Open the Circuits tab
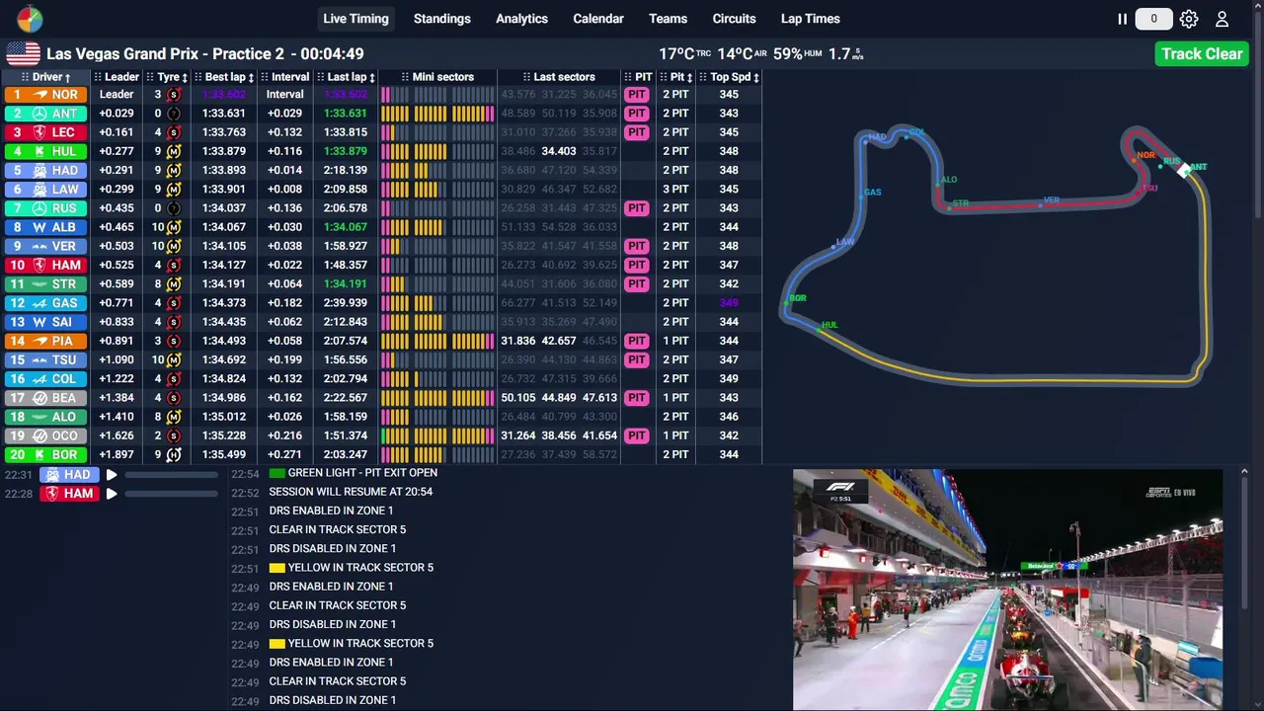Screen dimensions: 1264x711 tap(734, 19)
